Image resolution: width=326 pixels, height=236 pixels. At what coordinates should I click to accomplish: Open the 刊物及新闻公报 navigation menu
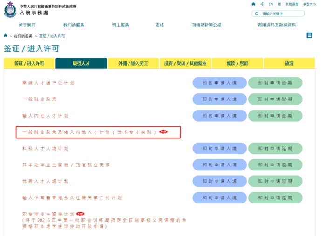[206, 25]
